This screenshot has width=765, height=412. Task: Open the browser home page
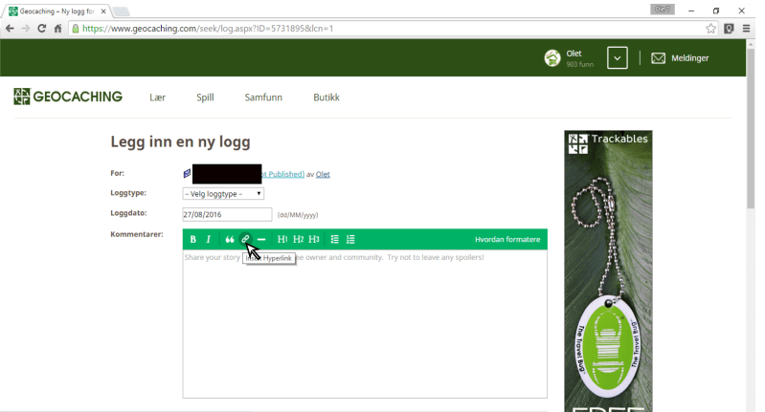coord(57,29)
